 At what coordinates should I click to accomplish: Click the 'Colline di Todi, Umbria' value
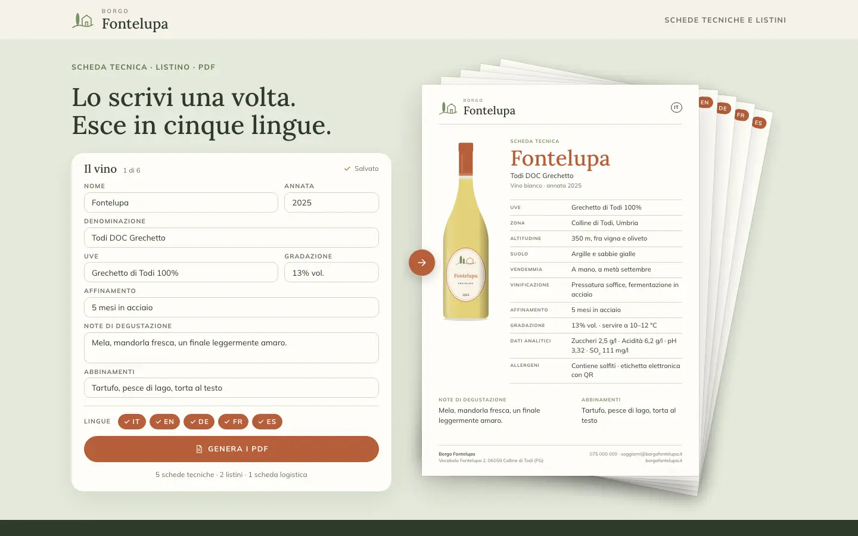pos(605,223)
